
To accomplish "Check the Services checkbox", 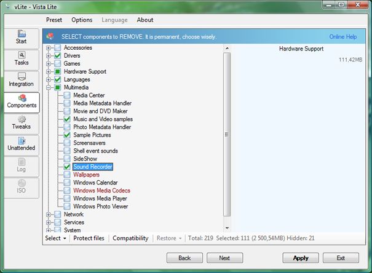I will [58, 222].
